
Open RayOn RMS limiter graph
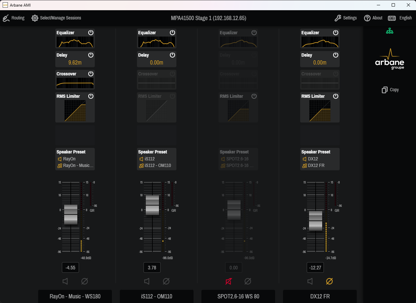coord(75,111)
